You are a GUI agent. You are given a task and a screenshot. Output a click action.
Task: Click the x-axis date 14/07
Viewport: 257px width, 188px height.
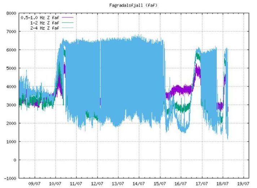pyautogui.click(x=139, y=184)
